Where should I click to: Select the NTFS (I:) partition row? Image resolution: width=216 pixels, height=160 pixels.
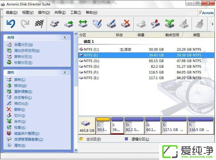pyautogui.click(x=146, y=55)
